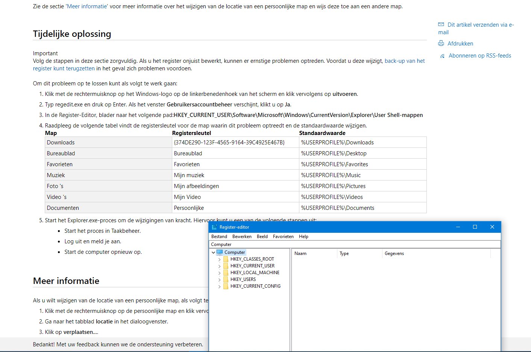The height and width of the screenshot is (352, 531).
Task: Click the HKEY_CURRENT_USER registry path text
Action: 298,115
